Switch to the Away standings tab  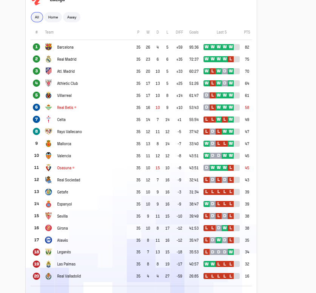click(x=72, y=17)
